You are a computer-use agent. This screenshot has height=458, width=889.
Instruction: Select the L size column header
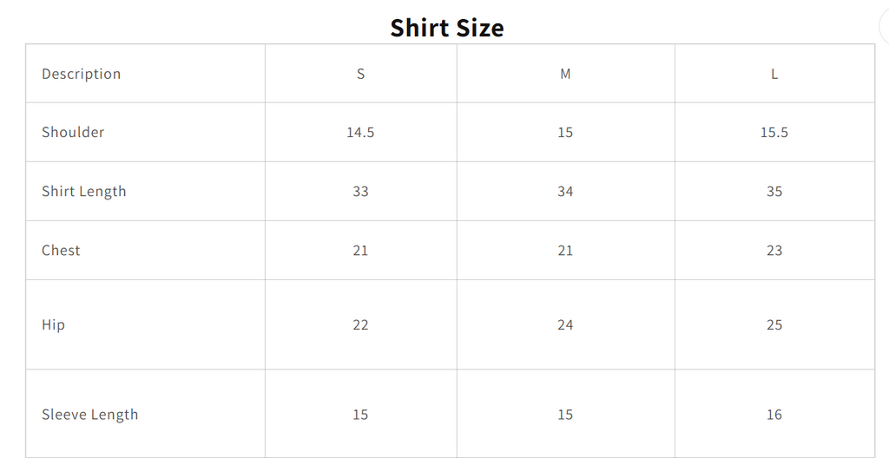click(774, 74)
